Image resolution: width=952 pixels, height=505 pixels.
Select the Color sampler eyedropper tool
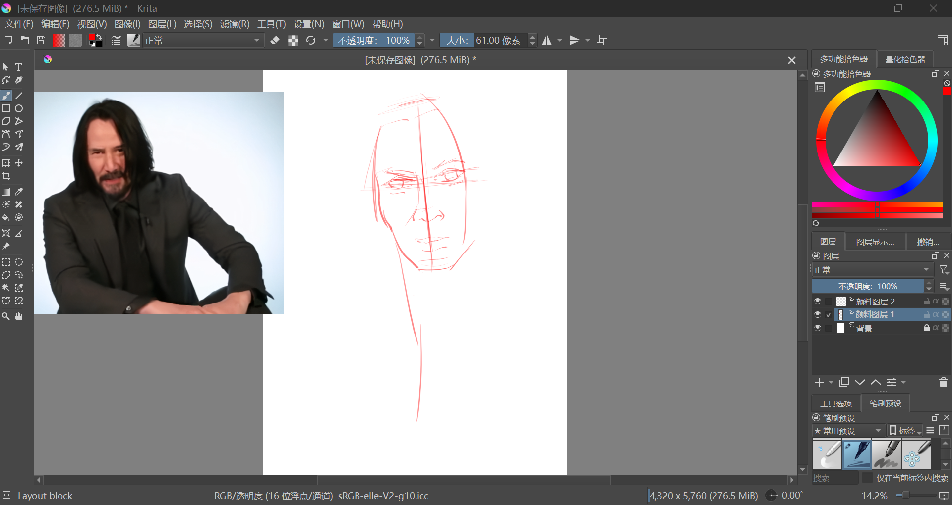pyautogui.click(x=19, y=192)
